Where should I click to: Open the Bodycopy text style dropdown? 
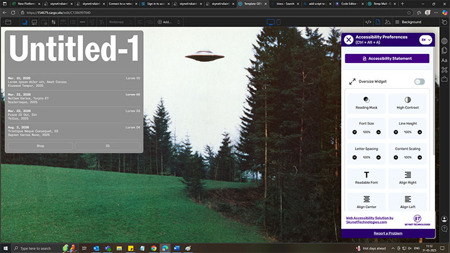pos(121,22)
